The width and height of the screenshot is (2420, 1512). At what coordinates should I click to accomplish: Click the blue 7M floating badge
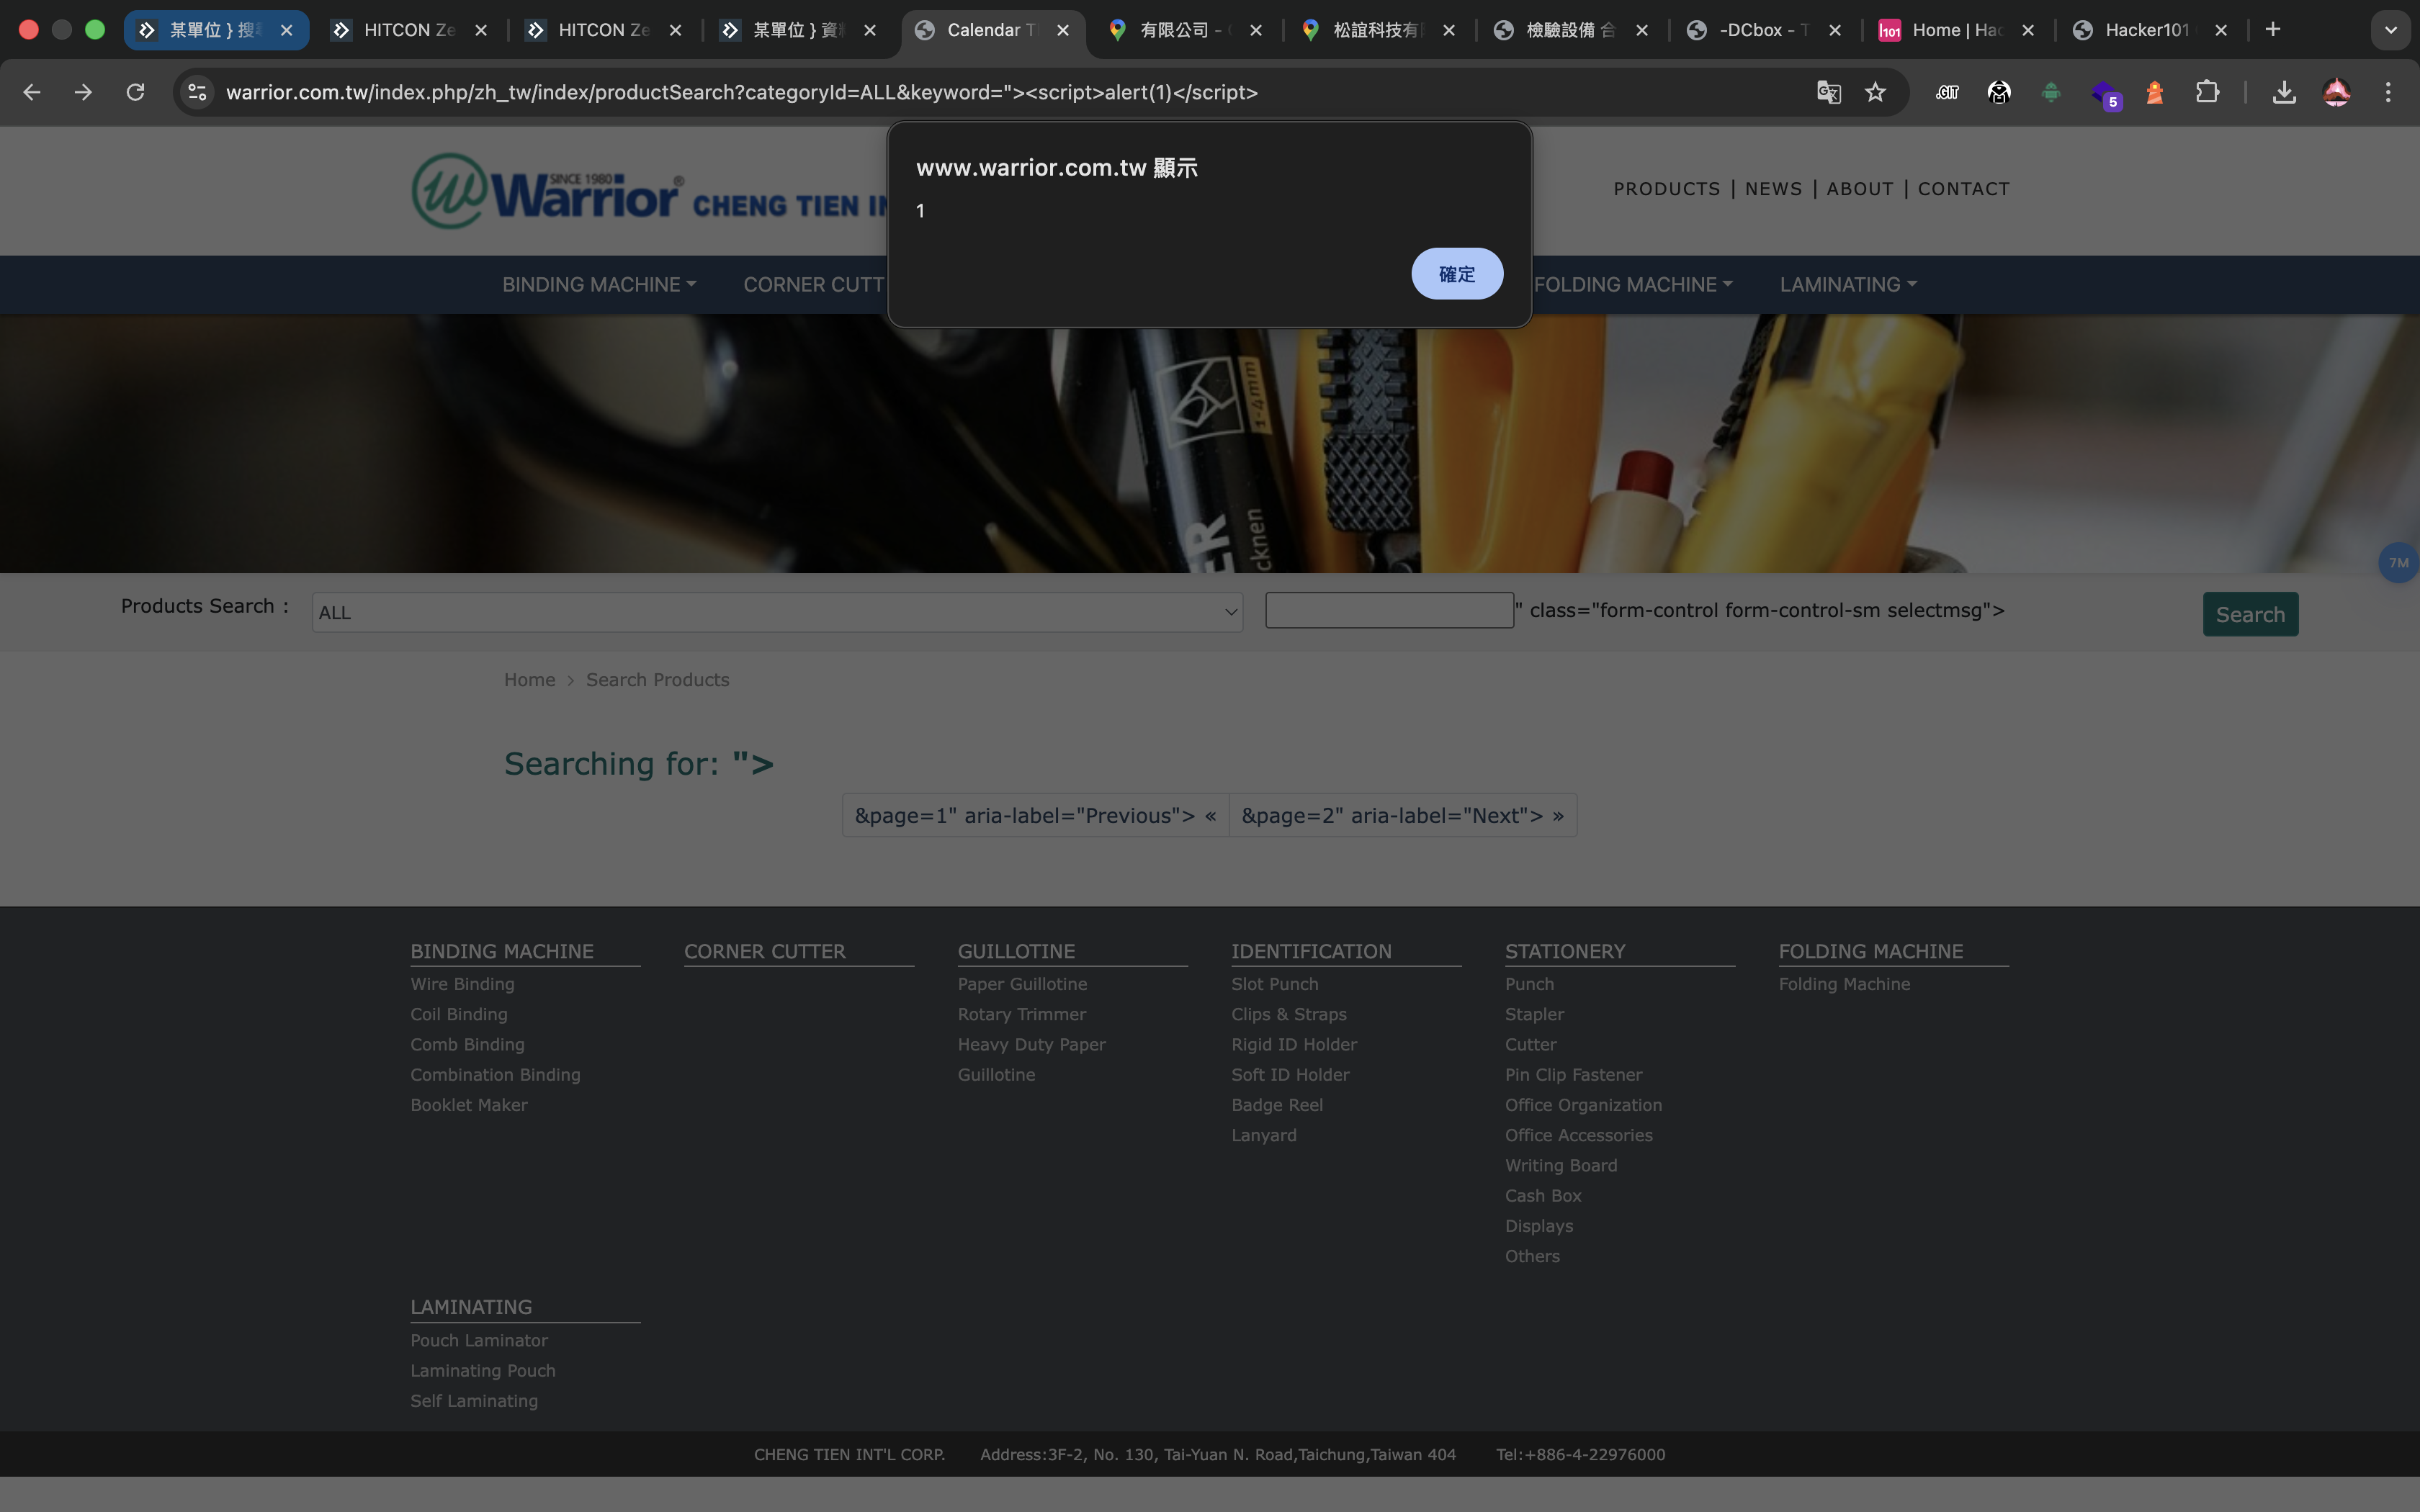[2398, 563]
